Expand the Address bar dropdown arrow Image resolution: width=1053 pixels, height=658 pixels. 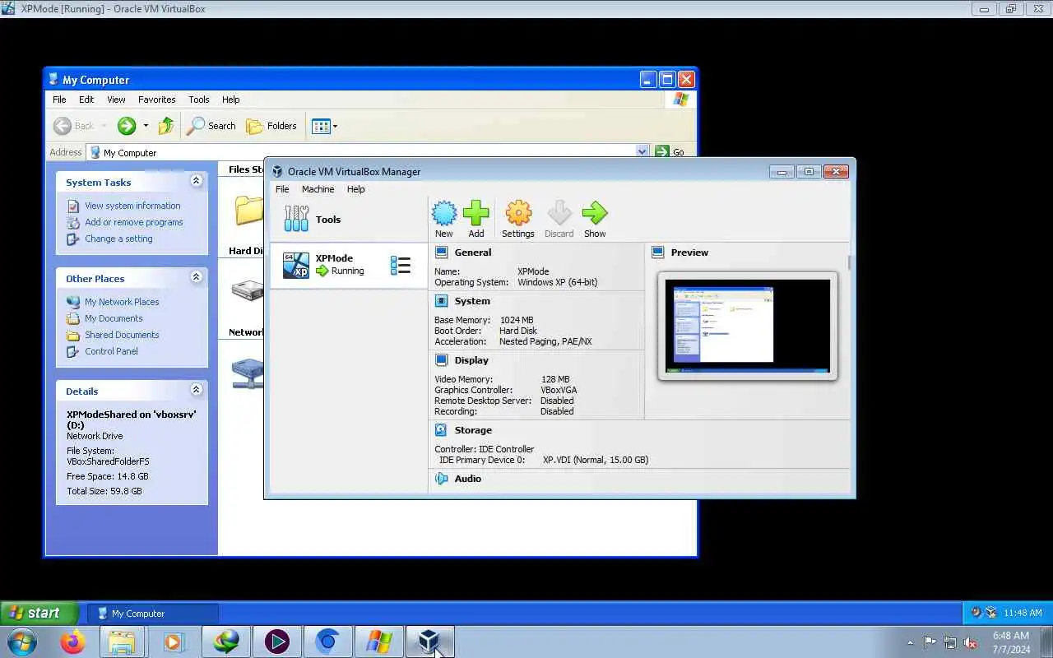pos(642,152)
